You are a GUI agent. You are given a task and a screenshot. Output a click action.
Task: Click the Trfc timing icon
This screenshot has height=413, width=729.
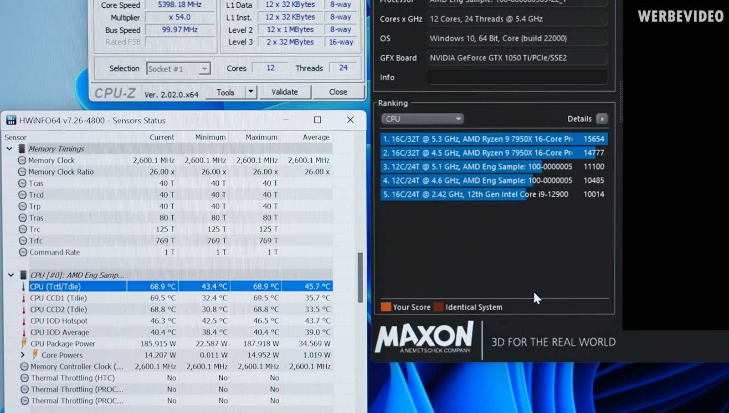point(23,240)
